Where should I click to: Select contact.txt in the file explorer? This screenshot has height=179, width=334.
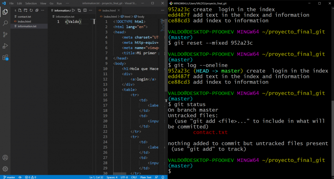pos(24,17)
